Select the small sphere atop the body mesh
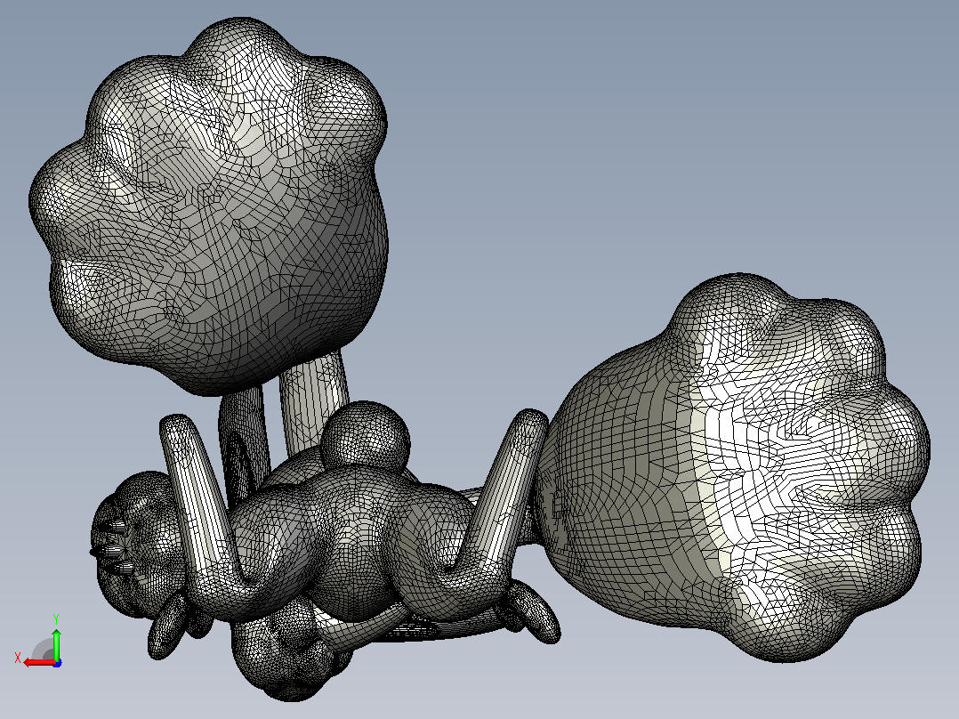This screenshot has width=959, height=719. [x=365, y=437]
